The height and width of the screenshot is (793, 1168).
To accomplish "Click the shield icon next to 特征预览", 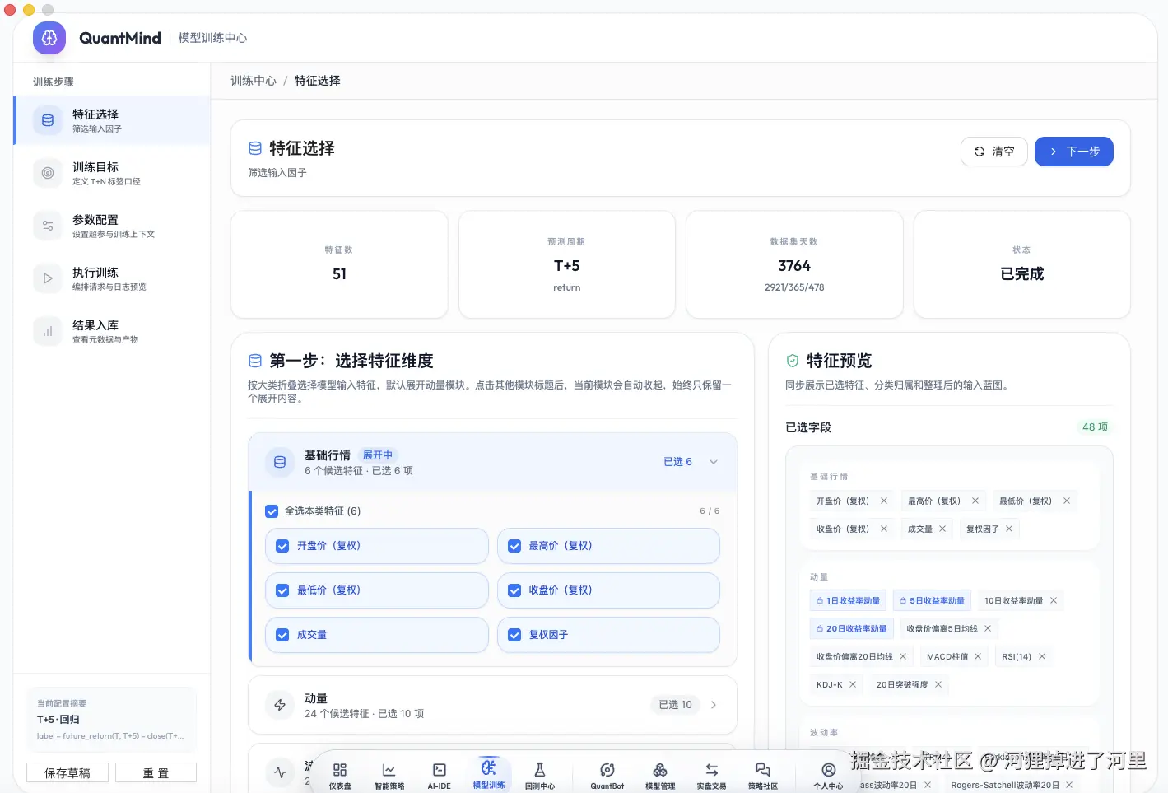I will [793, 361].
